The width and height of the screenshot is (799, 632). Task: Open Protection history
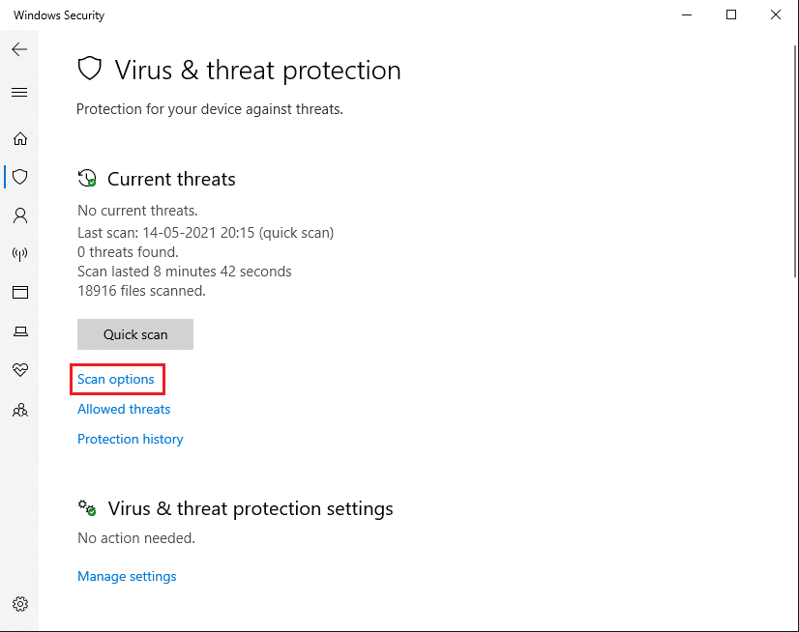(x=130, y=439)
